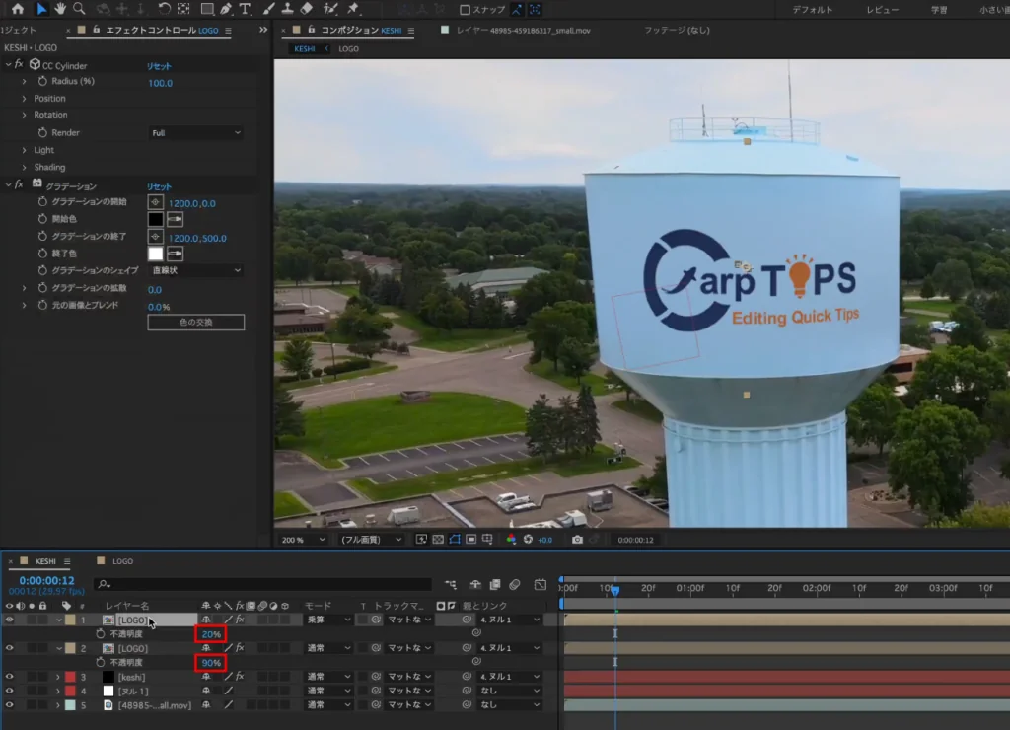Click the region of interest icon

coord(470,540)
